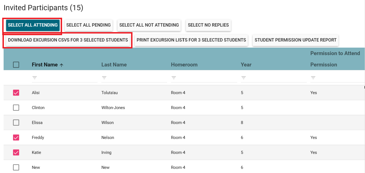
Task: Select Elissa Wilson's checkbox
Action: click(x=16, y=123)
